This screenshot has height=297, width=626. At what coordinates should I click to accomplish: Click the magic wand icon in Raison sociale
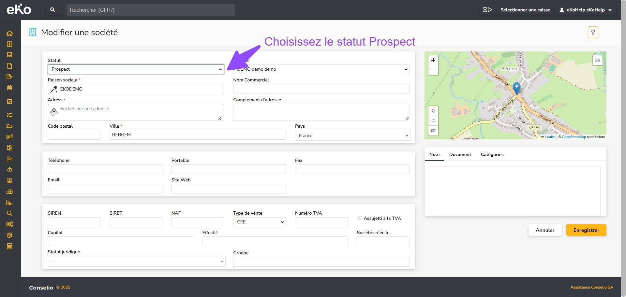(x=54, y=89)
